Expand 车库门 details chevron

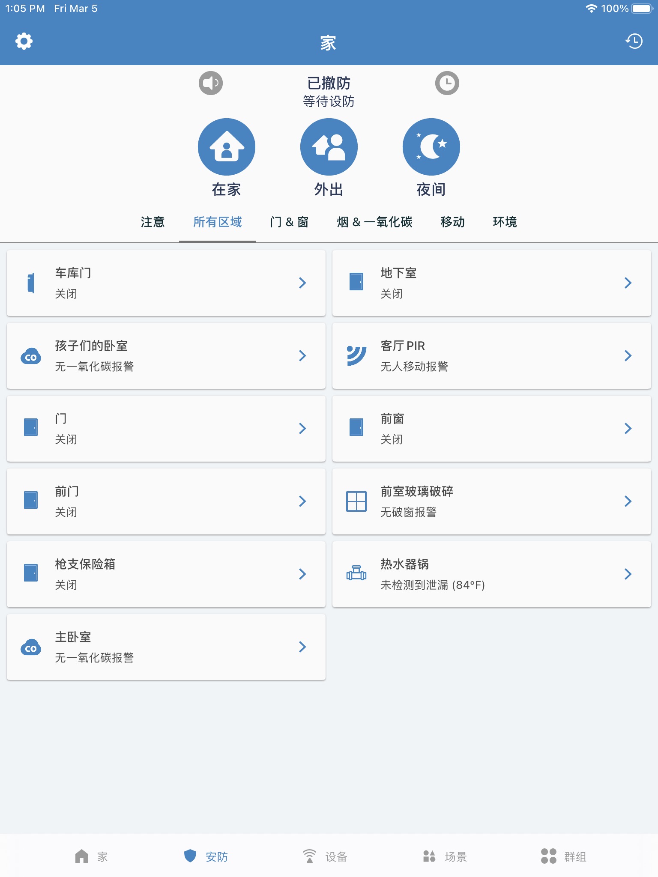click(x=302, y=283)
